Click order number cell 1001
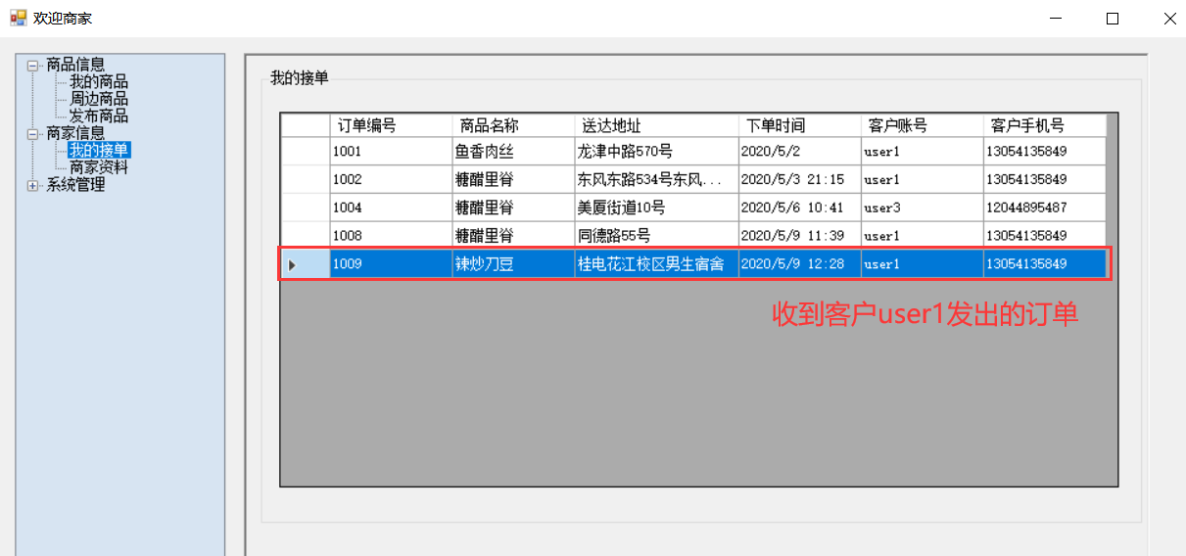Screen dimensions: 1186x556 [x=391, y=152]
